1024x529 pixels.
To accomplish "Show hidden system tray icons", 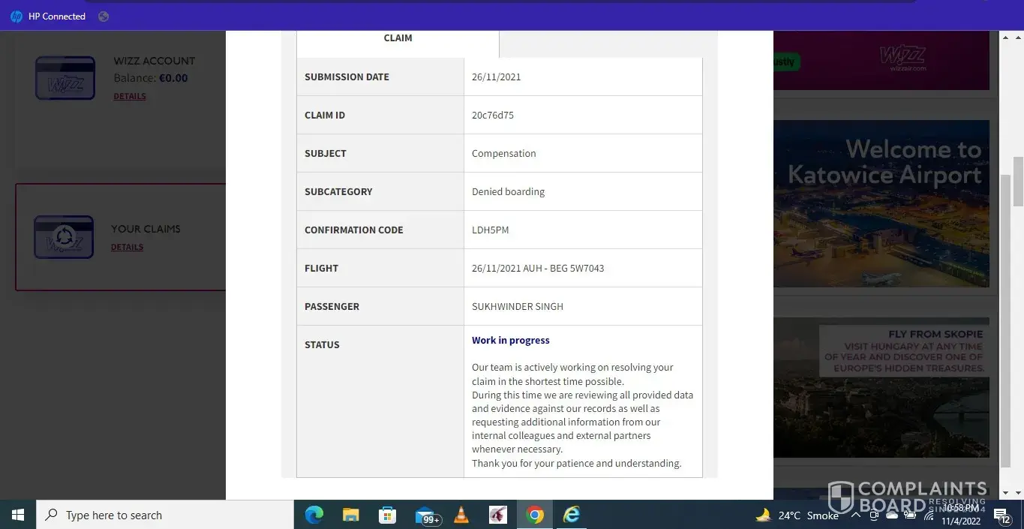I will [x=855, y=515].
